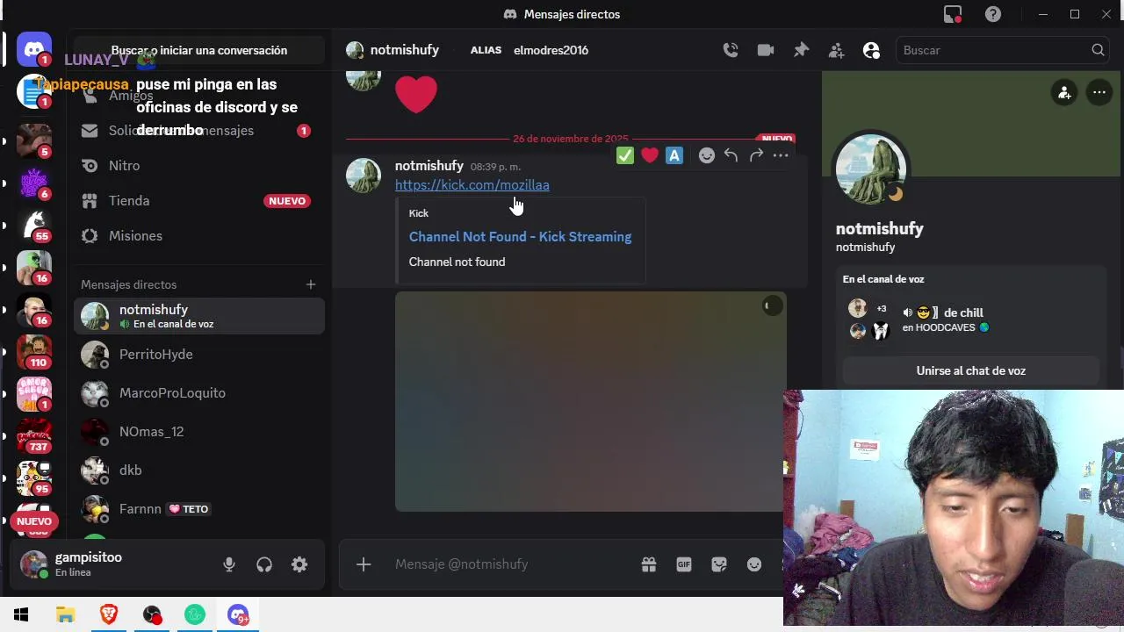Image resolution: width=1124 pixels, height=632 pixels.
Task: Reply to notmishufy's message
Action: pyautogui.click(x=731, y=155)
